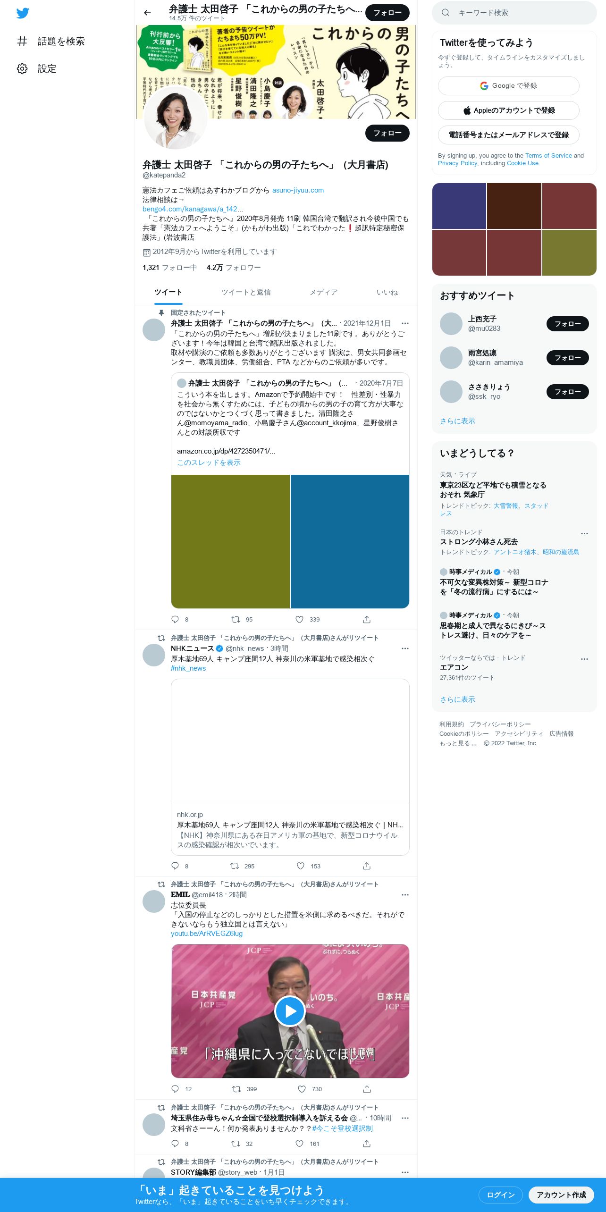This screenshot has width=606, height=1212.
Task: Open asuno-jiyuu.com link in bio
Action: tap(298, 190)
